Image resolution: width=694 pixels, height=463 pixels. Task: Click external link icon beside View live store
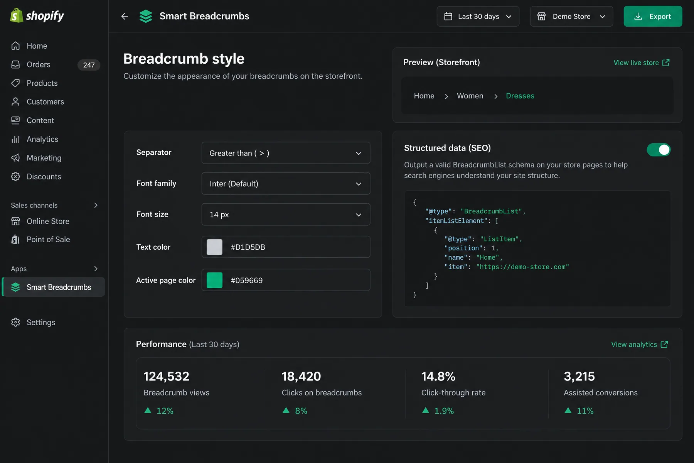(x=666, y=63)
